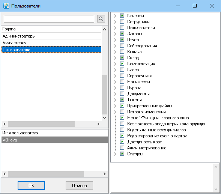The height and width of the screenshot is (194, 221).
Task: Select the Документы tree label
Action: pos(138,94)
